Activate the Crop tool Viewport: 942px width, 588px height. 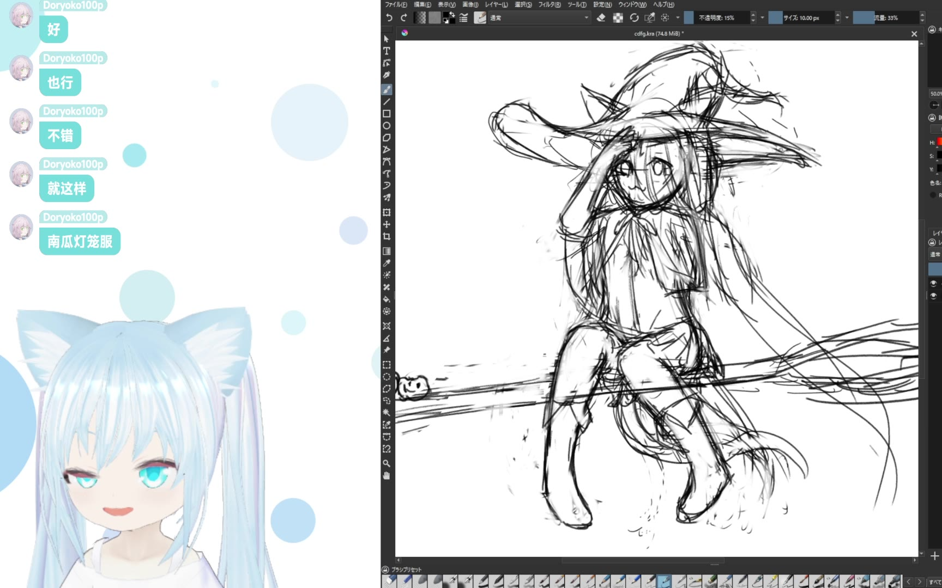click(387, 237)
